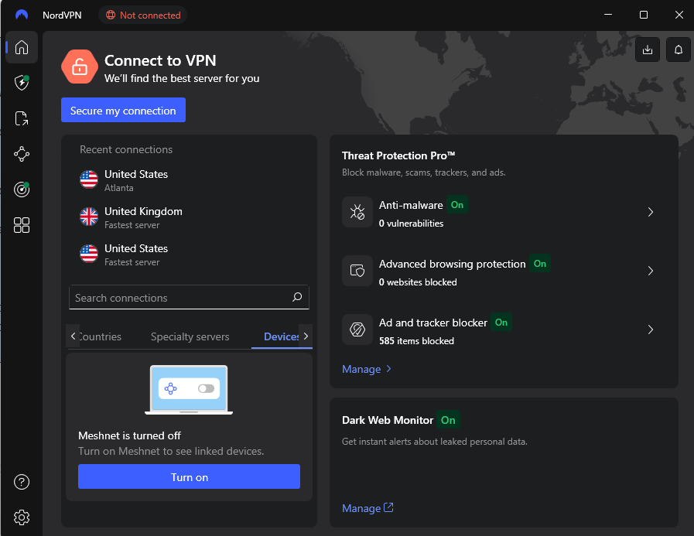Toggle Anti-malware protection off

coord(457,205)
